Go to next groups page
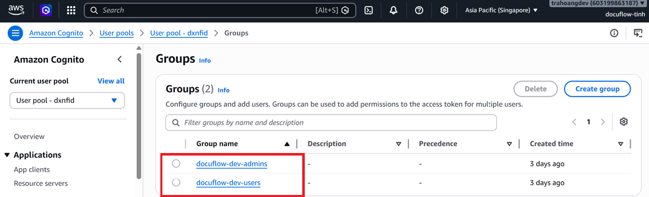 click(603, 122)
